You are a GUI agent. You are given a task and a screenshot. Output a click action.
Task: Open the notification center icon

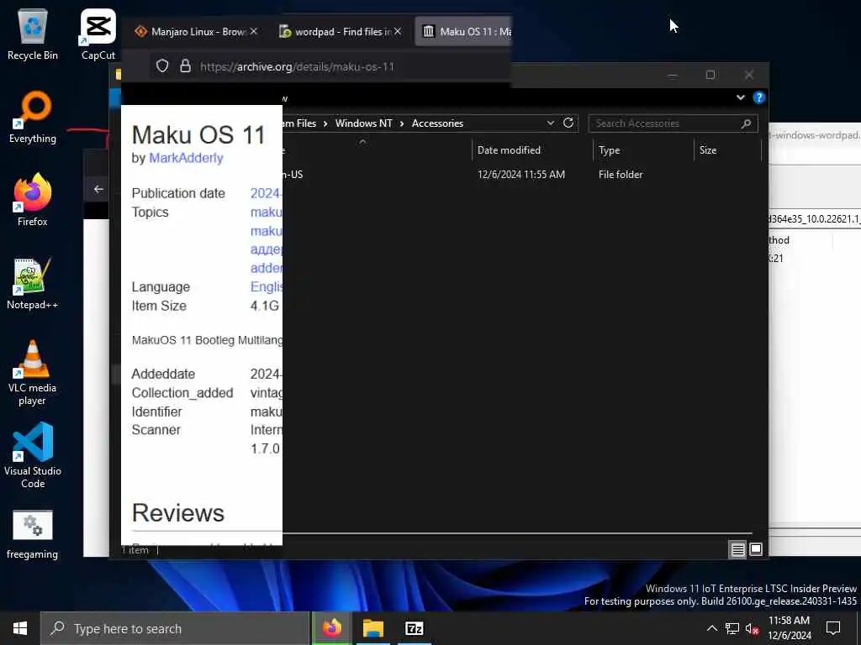point(833,628)
